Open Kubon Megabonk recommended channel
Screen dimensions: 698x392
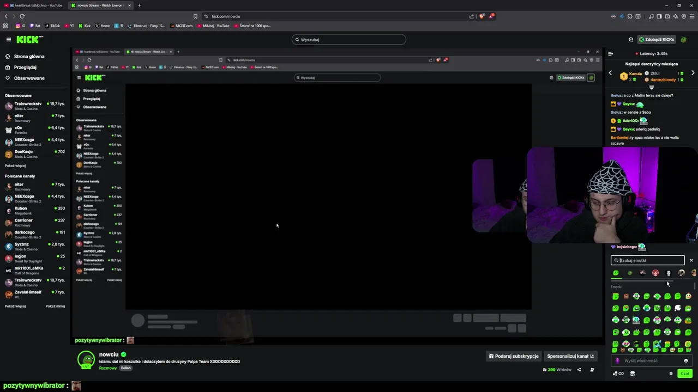point(35,210)
